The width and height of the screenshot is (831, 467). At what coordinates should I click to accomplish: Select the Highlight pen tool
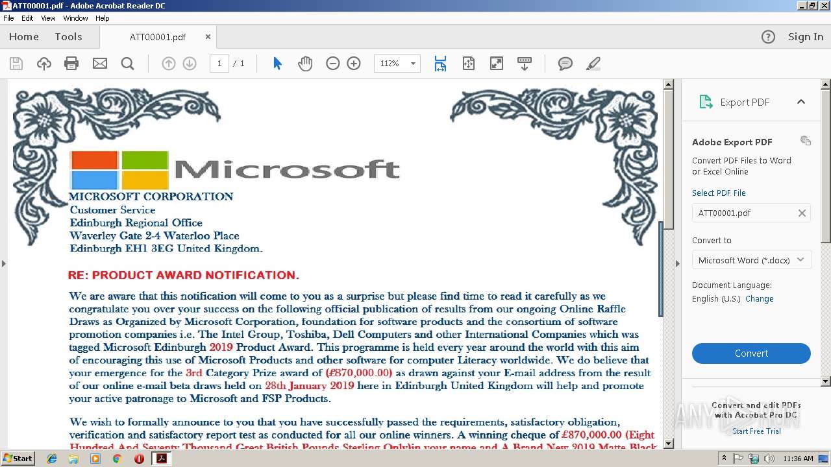(x=593, y=64)
